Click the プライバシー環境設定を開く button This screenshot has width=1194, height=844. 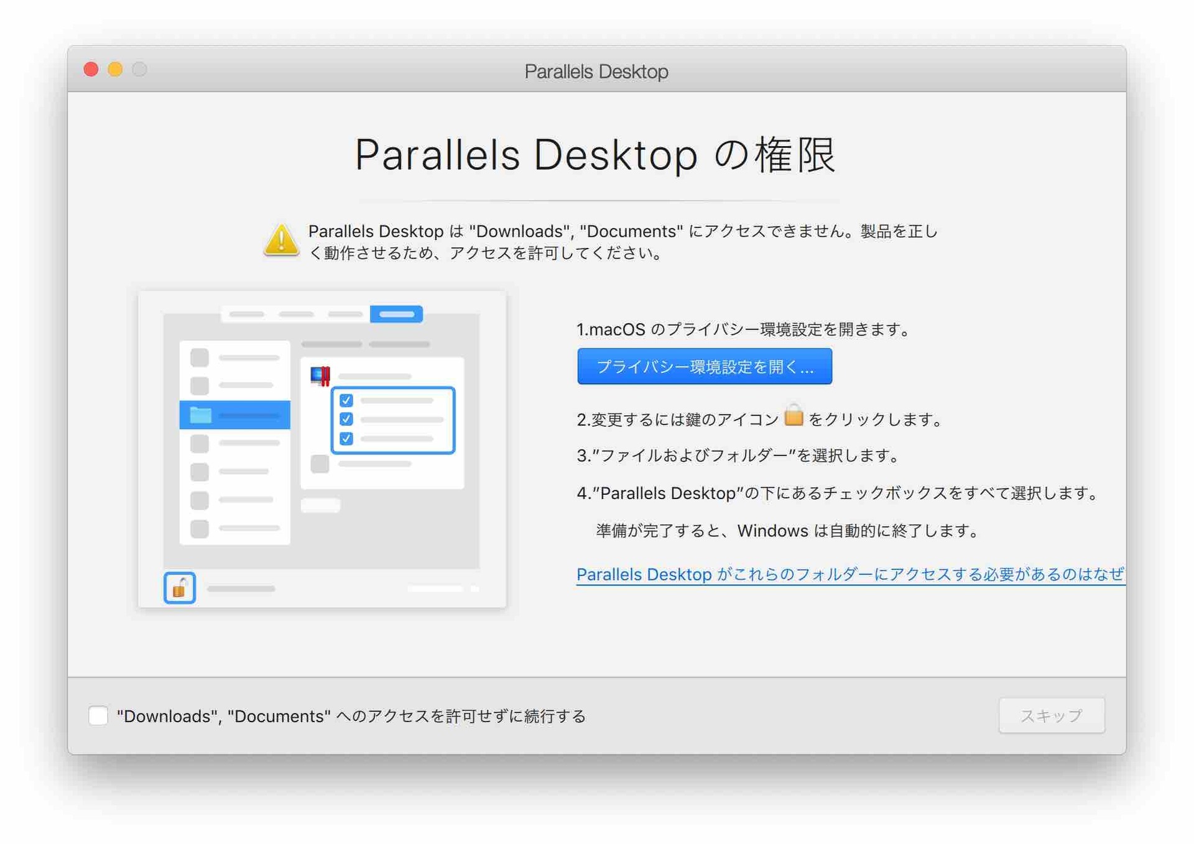click(704, 366)
